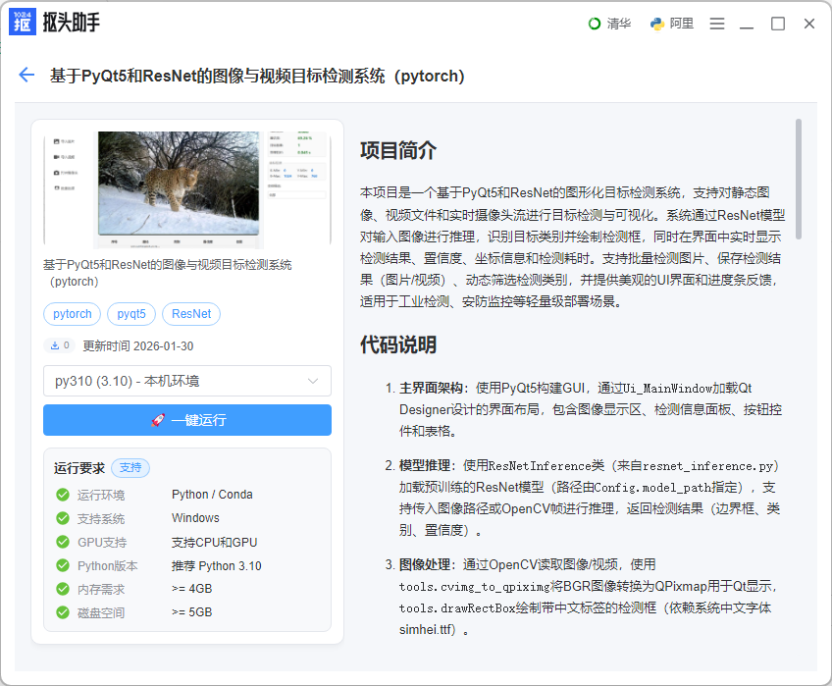
Task: Go back with the blue arrow
Action: pyautogui.click(x=26, y=75)
